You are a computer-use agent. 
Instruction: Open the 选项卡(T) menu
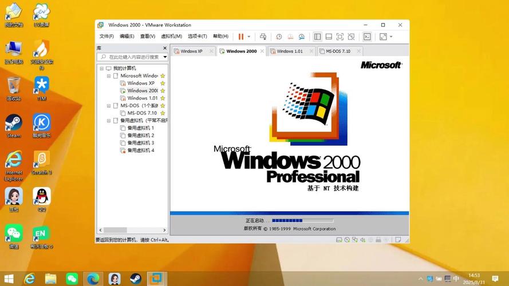pyautogui.click(x=198, y=36)
